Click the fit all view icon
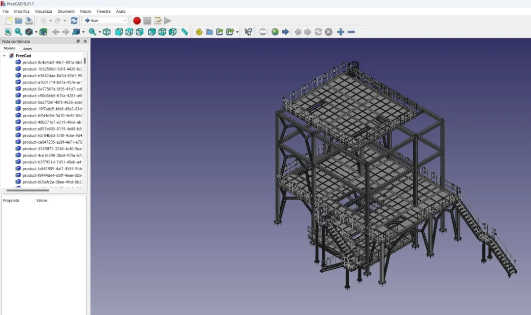531x315 pixels. pos(8,32)
